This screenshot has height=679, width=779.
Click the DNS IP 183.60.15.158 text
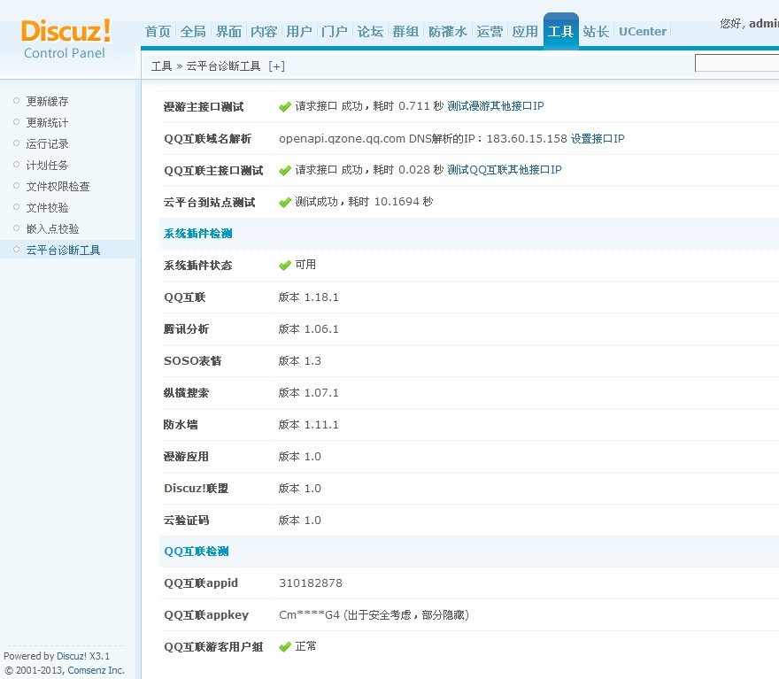[x=527, y=139]
